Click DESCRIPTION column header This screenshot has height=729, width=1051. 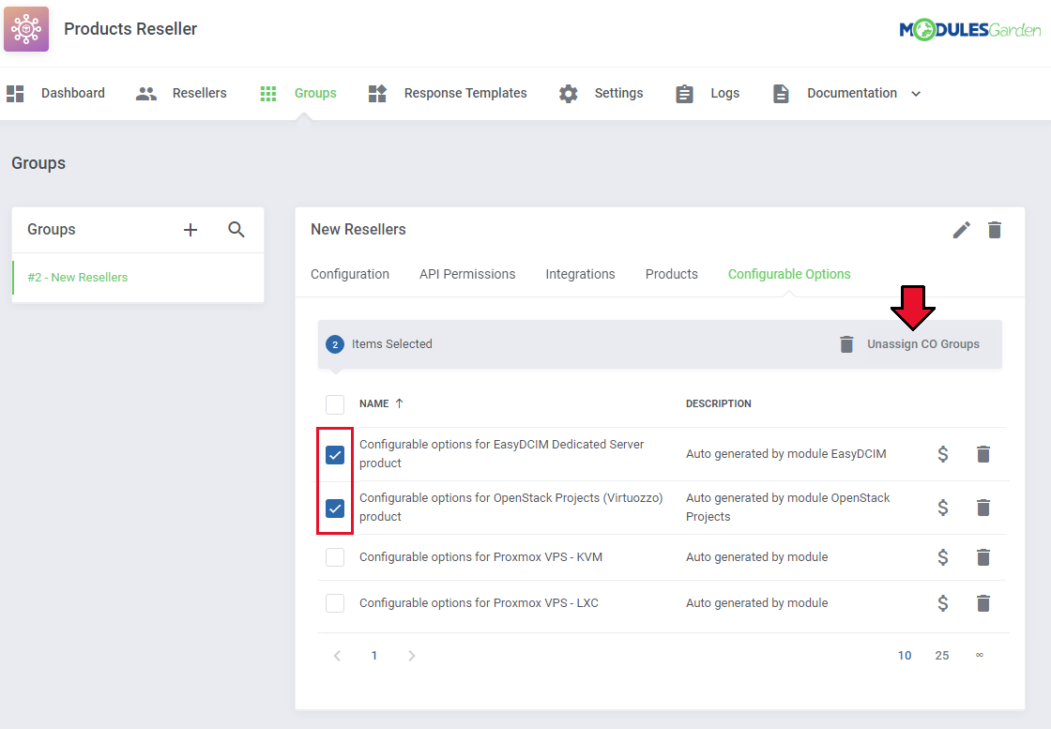719,403
